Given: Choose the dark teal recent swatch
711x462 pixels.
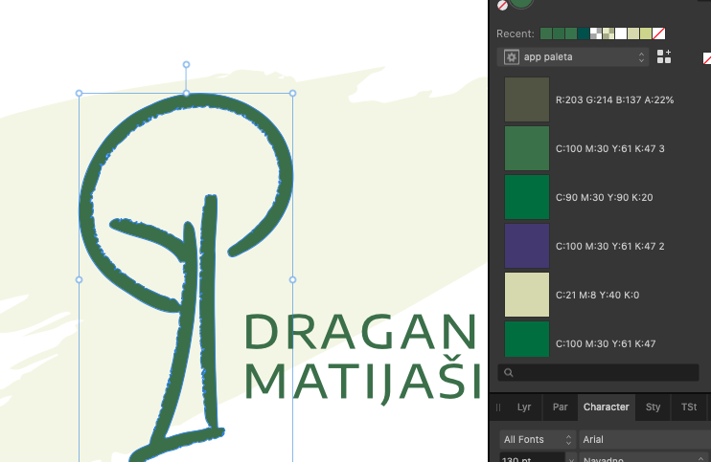Looking at the screenshot, I should pos(584,33).
